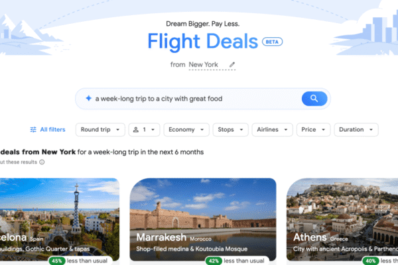This screenshot has height=265, width=398.
Task: Open the All filters sliders icon
Action: click(x=33, y=130)
